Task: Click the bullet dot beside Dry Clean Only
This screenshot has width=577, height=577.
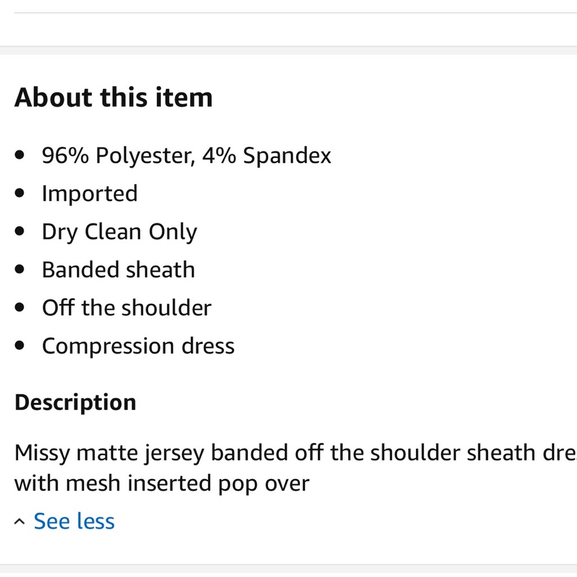Action: click(x=21, y=232)
